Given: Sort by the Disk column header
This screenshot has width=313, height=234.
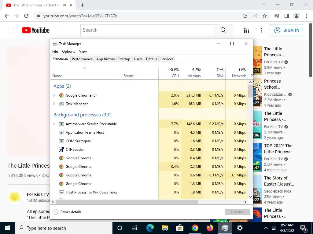Looking at the screenshot, I should tap(214, 73).
